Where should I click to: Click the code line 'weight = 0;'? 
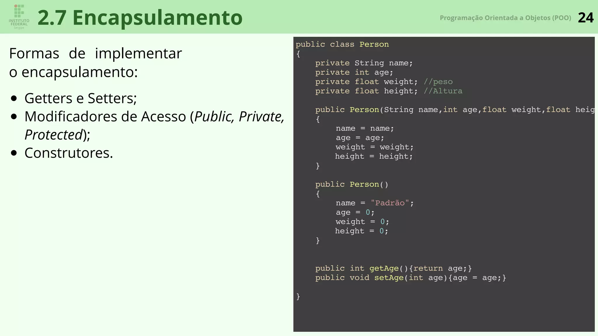(x=362, y=222)
